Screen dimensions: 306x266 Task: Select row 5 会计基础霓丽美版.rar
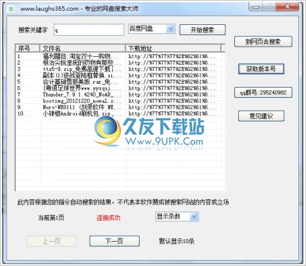click(x=120, y=82)
